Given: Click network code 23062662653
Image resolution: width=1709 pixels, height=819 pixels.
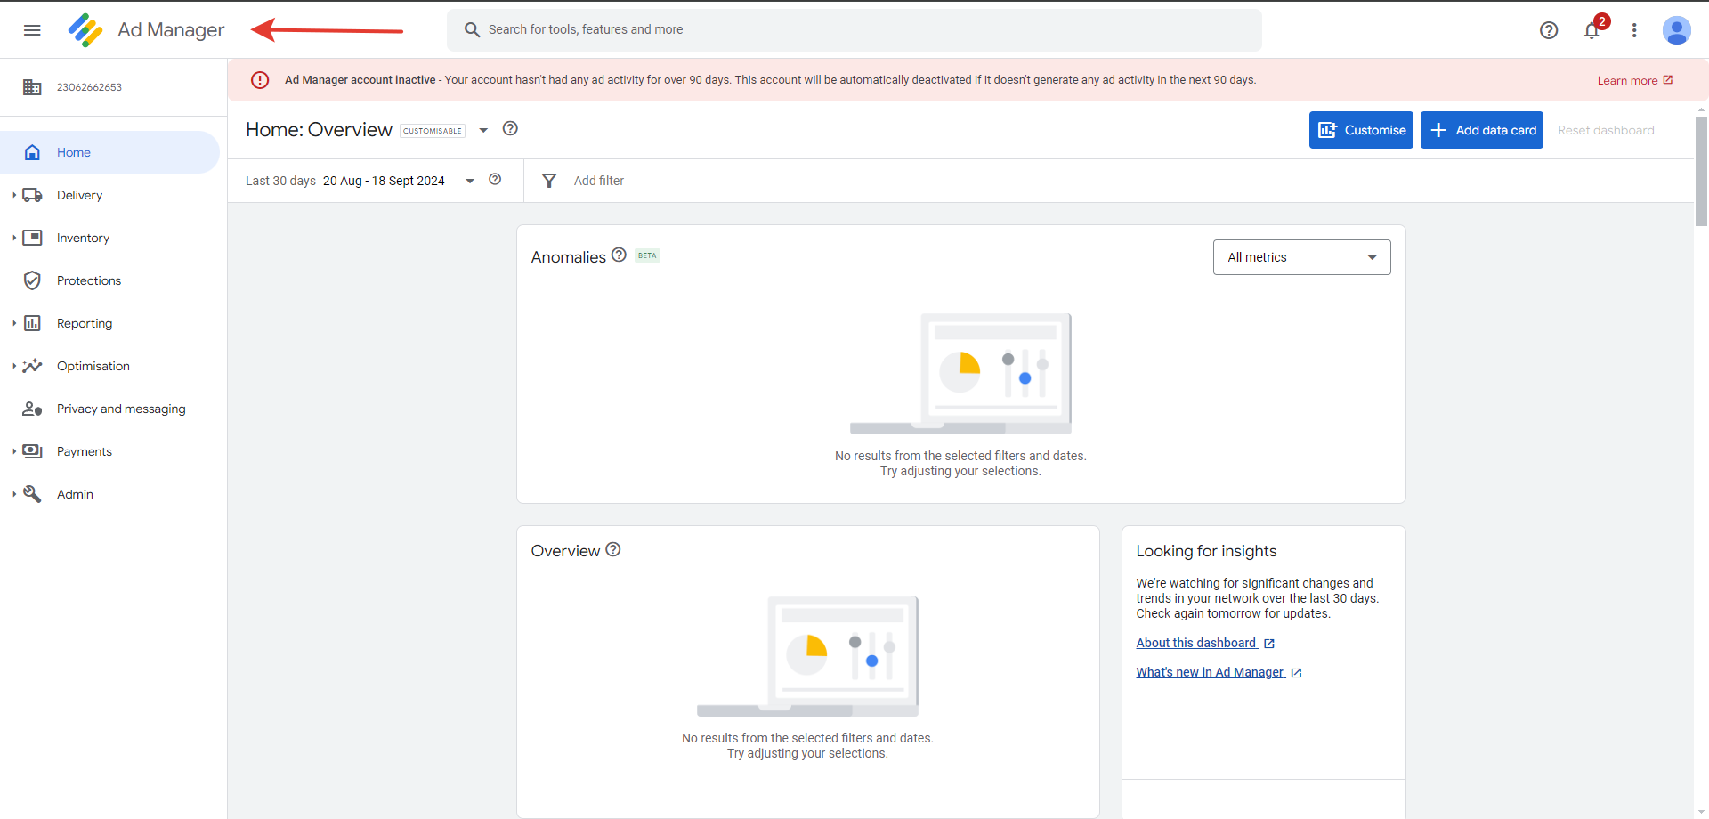Looking at the screenshot, I should [89, 87].
